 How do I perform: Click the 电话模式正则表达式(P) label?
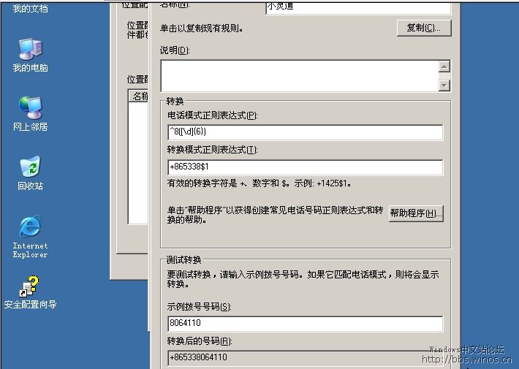point(212,115)
